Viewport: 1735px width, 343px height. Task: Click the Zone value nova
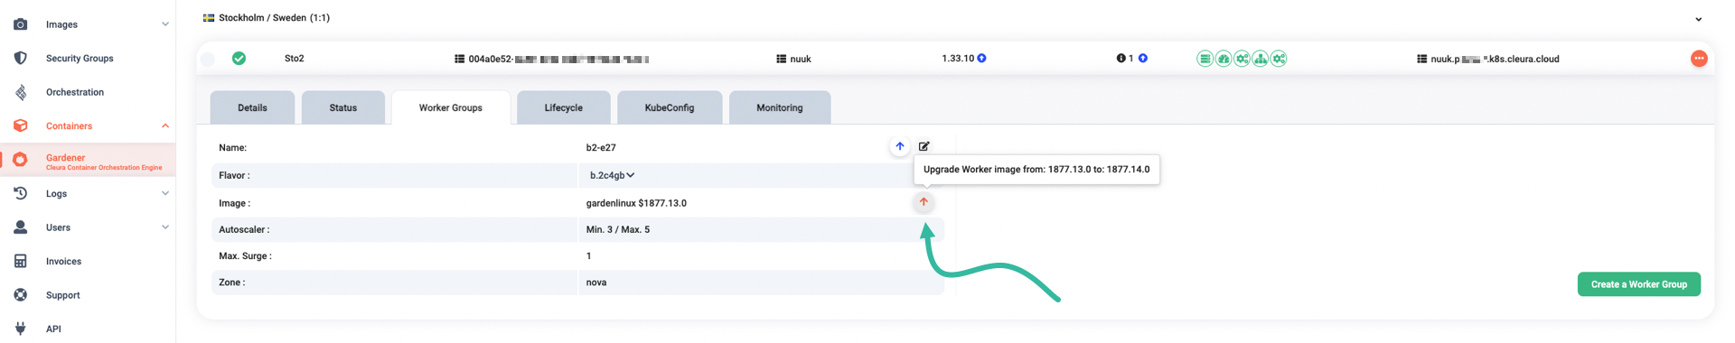click(x=596, y=283)
